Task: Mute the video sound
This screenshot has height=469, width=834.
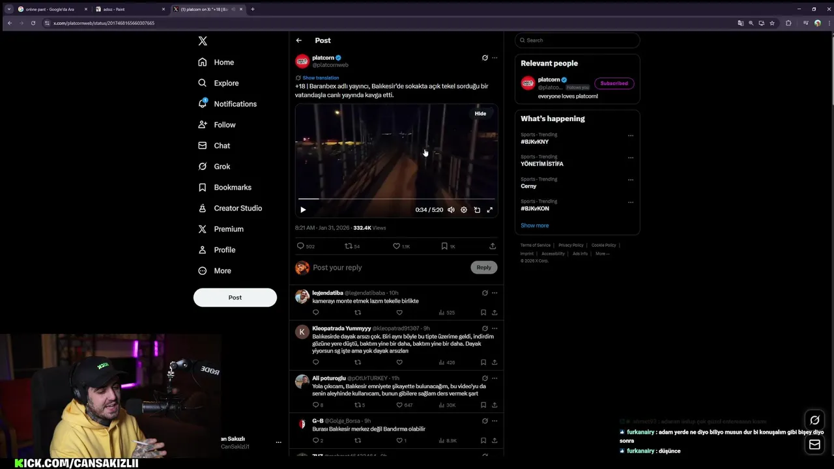Action: [451, 210]
